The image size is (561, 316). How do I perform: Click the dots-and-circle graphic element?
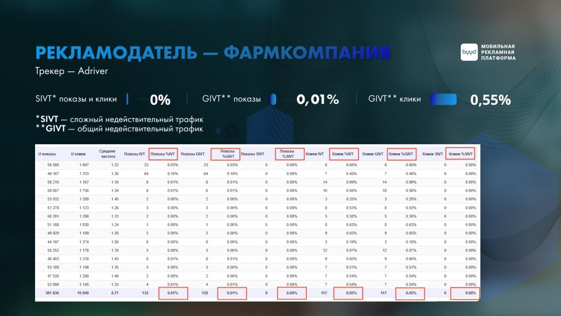pyautogui.click(x=227, y=131)
